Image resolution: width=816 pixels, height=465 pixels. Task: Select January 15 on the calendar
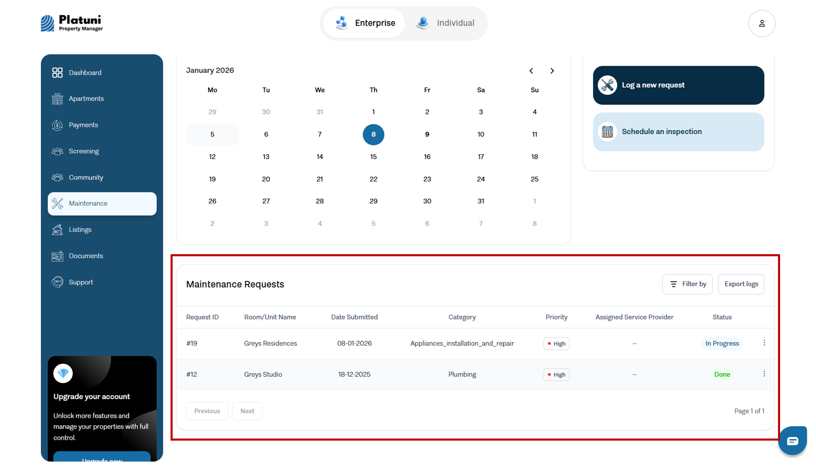(x=373, y=157)
